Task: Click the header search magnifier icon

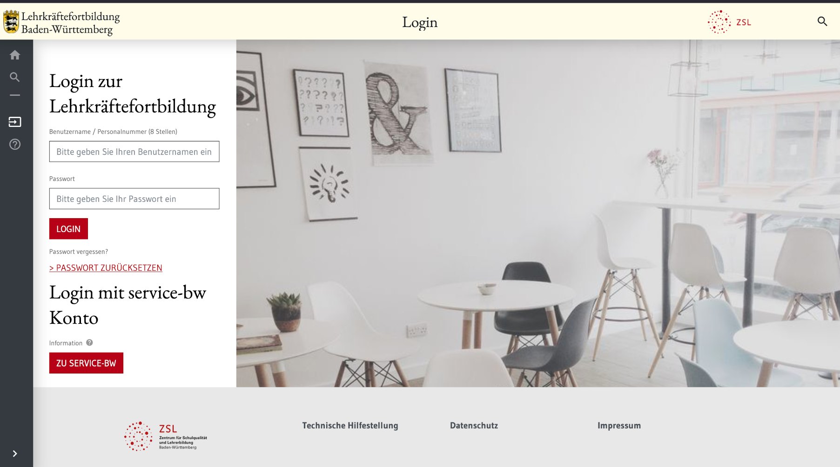Action: (x=822, y=21)
